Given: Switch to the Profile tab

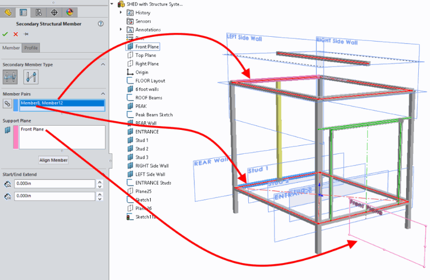Looking at the screenshot, I should pos(31,48).
